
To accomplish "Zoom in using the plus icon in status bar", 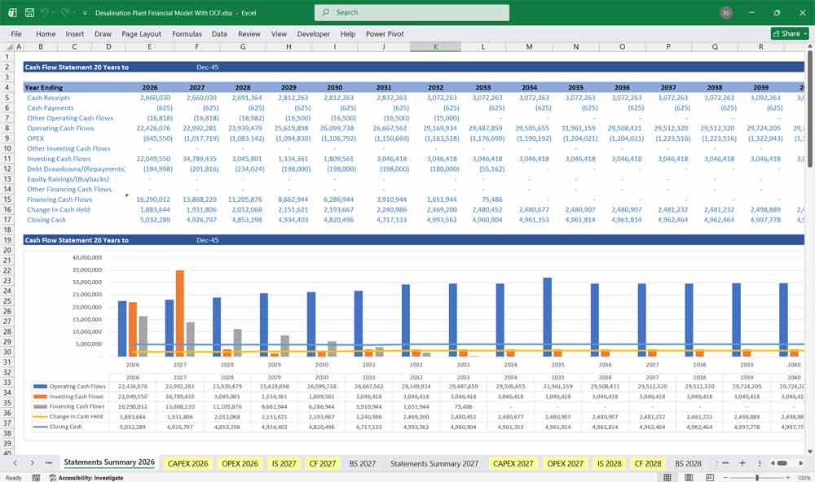I will [x=787, y=477].
